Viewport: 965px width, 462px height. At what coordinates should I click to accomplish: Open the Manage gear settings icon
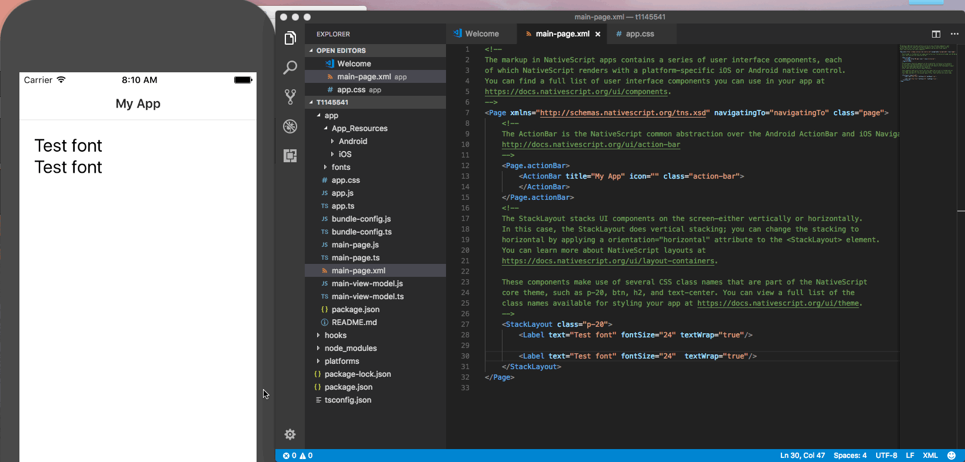coord(290,434)
